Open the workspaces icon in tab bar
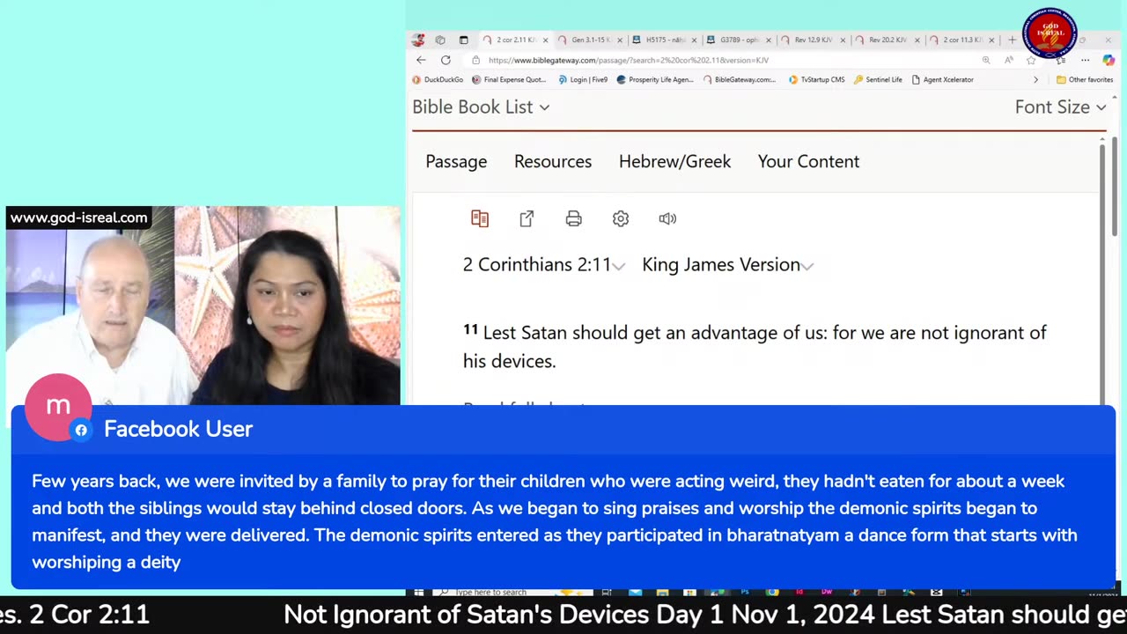The width and height of the screenshot is (1127, 634). pyautogui.click(x=440, y=40)
